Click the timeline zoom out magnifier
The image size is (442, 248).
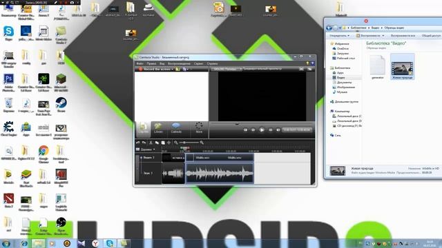(176, 143)
